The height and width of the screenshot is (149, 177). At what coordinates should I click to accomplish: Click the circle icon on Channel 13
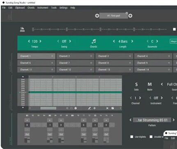(130, 69)
